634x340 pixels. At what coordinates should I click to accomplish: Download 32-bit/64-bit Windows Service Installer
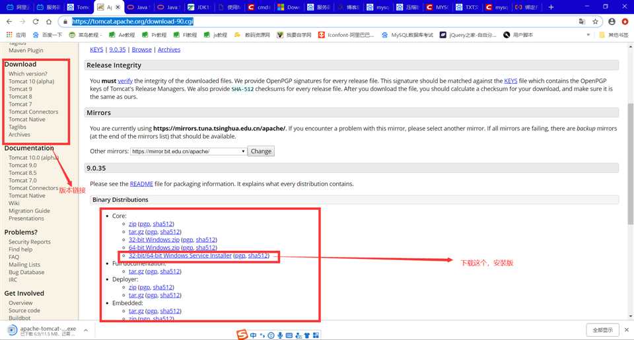tap(180, 255)
